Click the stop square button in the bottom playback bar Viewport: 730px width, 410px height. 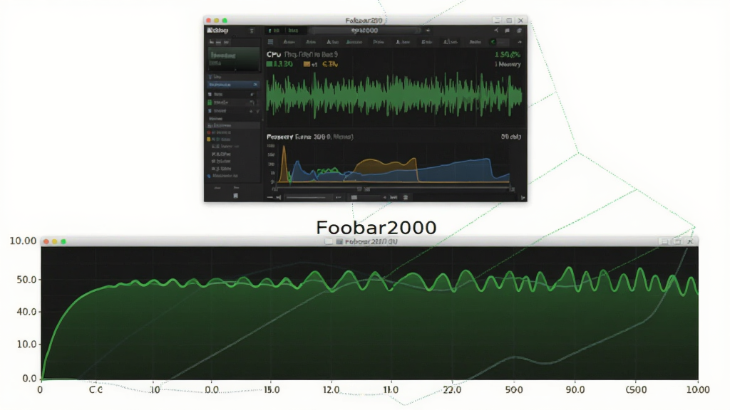point(354,198)
